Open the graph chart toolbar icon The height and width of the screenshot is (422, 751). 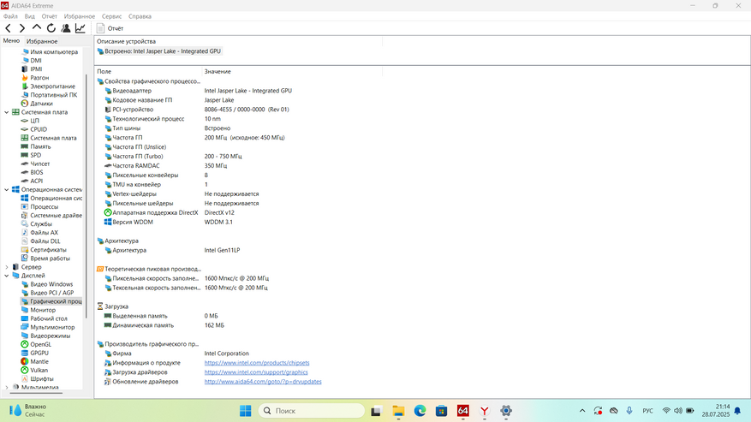80,28
